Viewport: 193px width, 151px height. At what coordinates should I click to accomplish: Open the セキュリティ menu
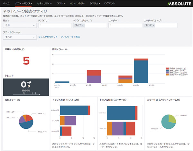tap(44, 3)
